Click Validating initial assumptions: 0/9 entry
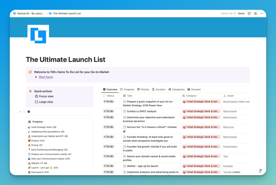This screenshot has width=276, height=185. 46,132
